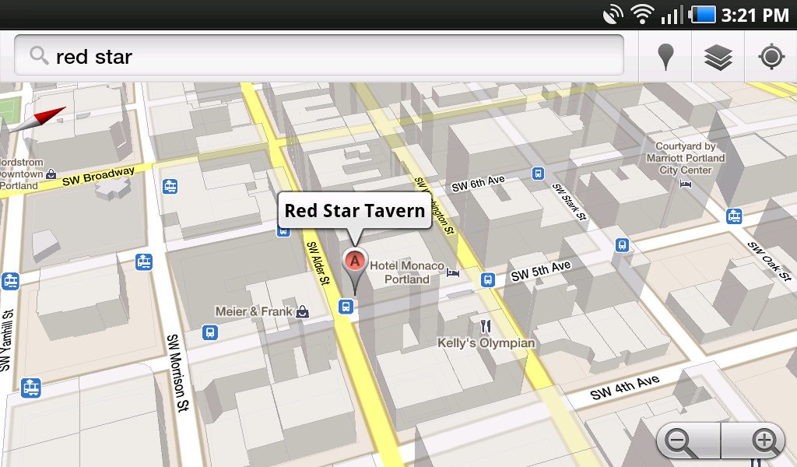This screenshot has width=797, height=467.
Task: Tap the SW Stark St street label
Action: [570, 202]
